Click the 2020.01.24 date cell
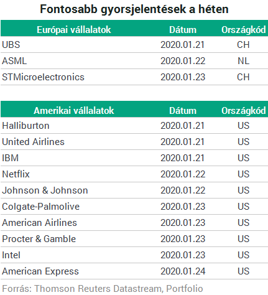 pyautogui.click(x=183, y=271)
